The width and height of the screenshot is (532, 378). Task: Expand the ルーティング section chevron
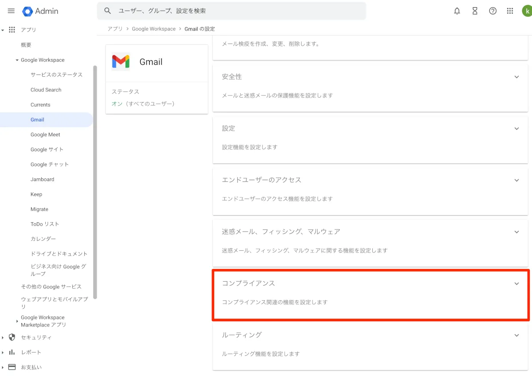[516, 335]
